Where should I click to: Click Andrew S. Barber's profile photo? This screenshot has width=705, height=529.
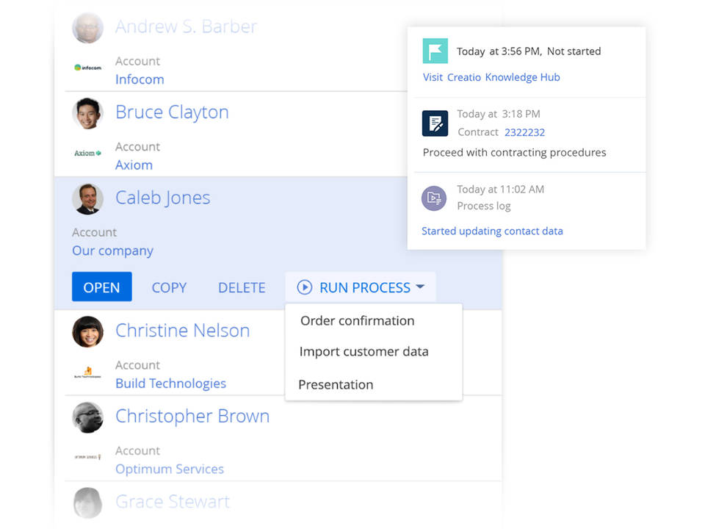pyautogui.click(x=87, y=28)
